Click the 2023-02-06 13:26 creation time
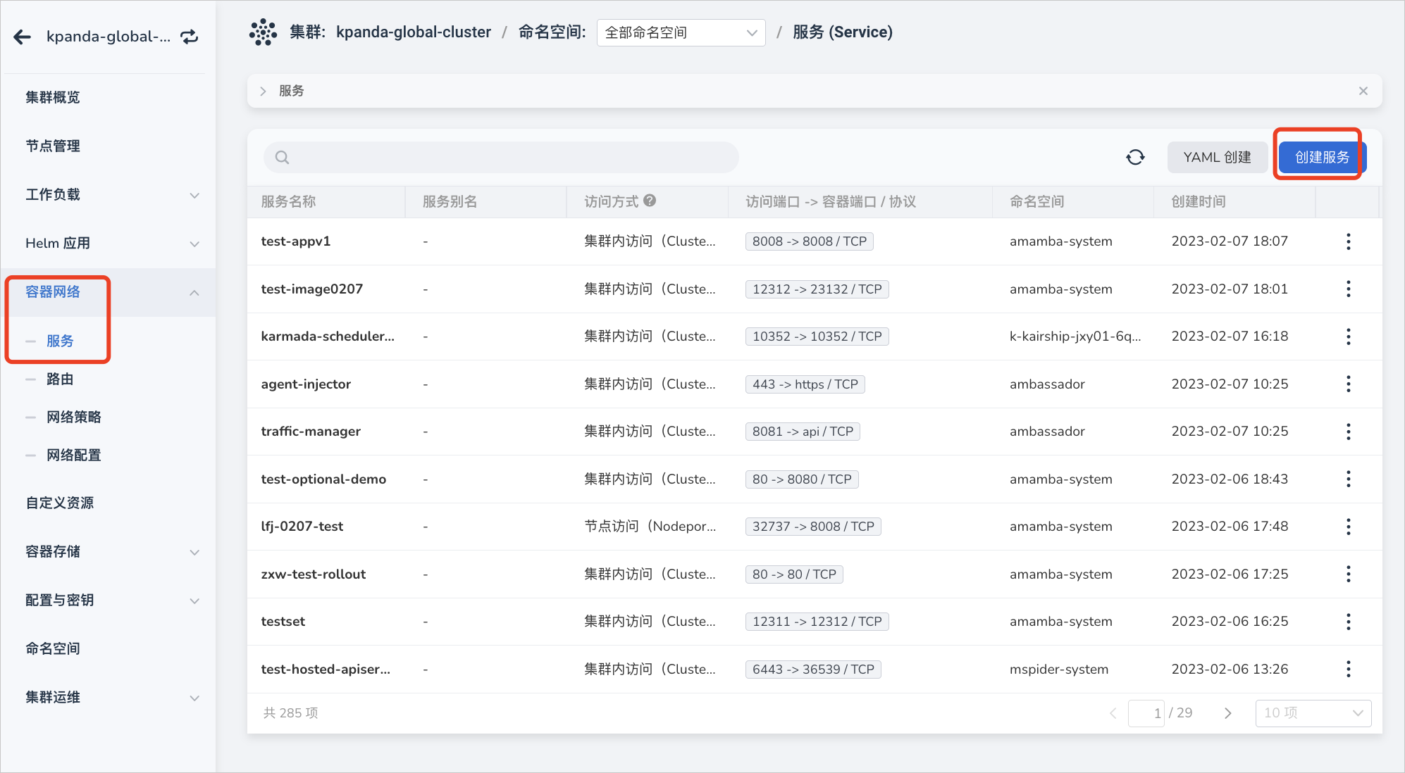Screen dimensions: 1405x773 1230,669
